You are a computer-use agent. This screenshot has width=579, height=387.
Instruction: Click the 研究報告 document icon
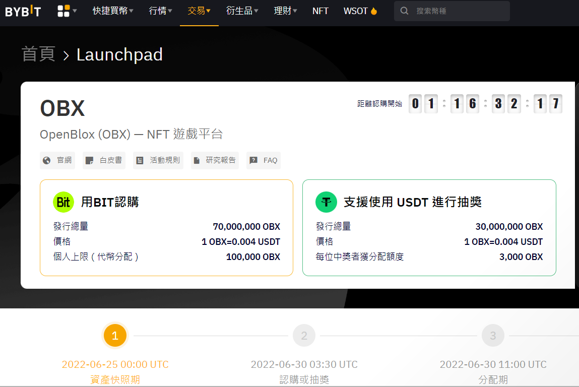(197, 160)
